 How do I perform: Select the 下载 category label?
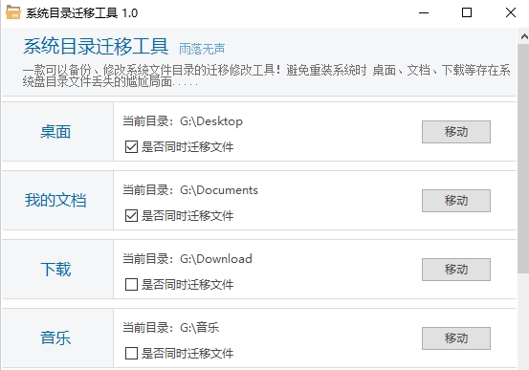55,270
